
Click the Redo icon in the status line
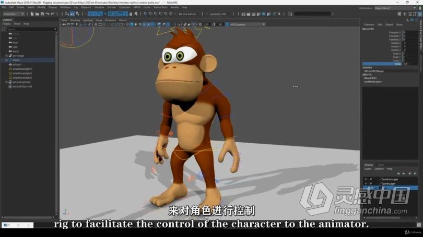[x=53, y=14]
